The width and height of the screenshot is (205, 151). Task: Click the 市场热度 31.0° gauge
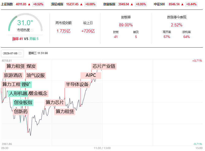(25, 22)
